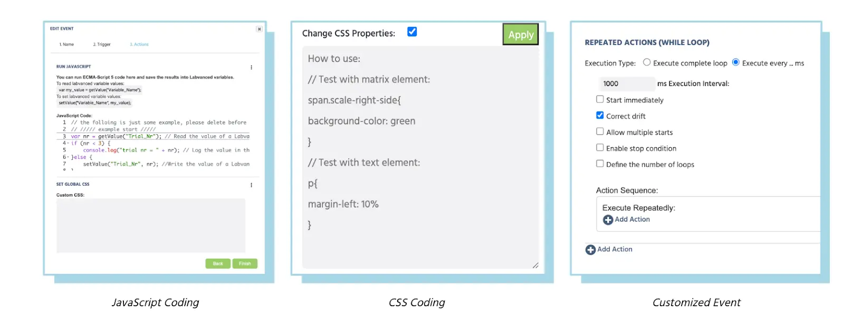Toggle the Change CSS Properties checkbox

click(412, 32)
